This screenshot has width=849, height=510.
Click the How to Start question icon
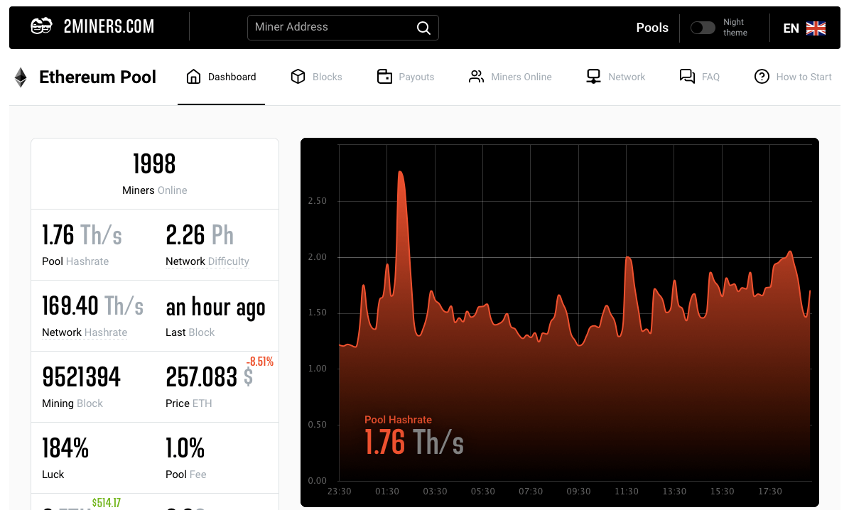[762, 77]
